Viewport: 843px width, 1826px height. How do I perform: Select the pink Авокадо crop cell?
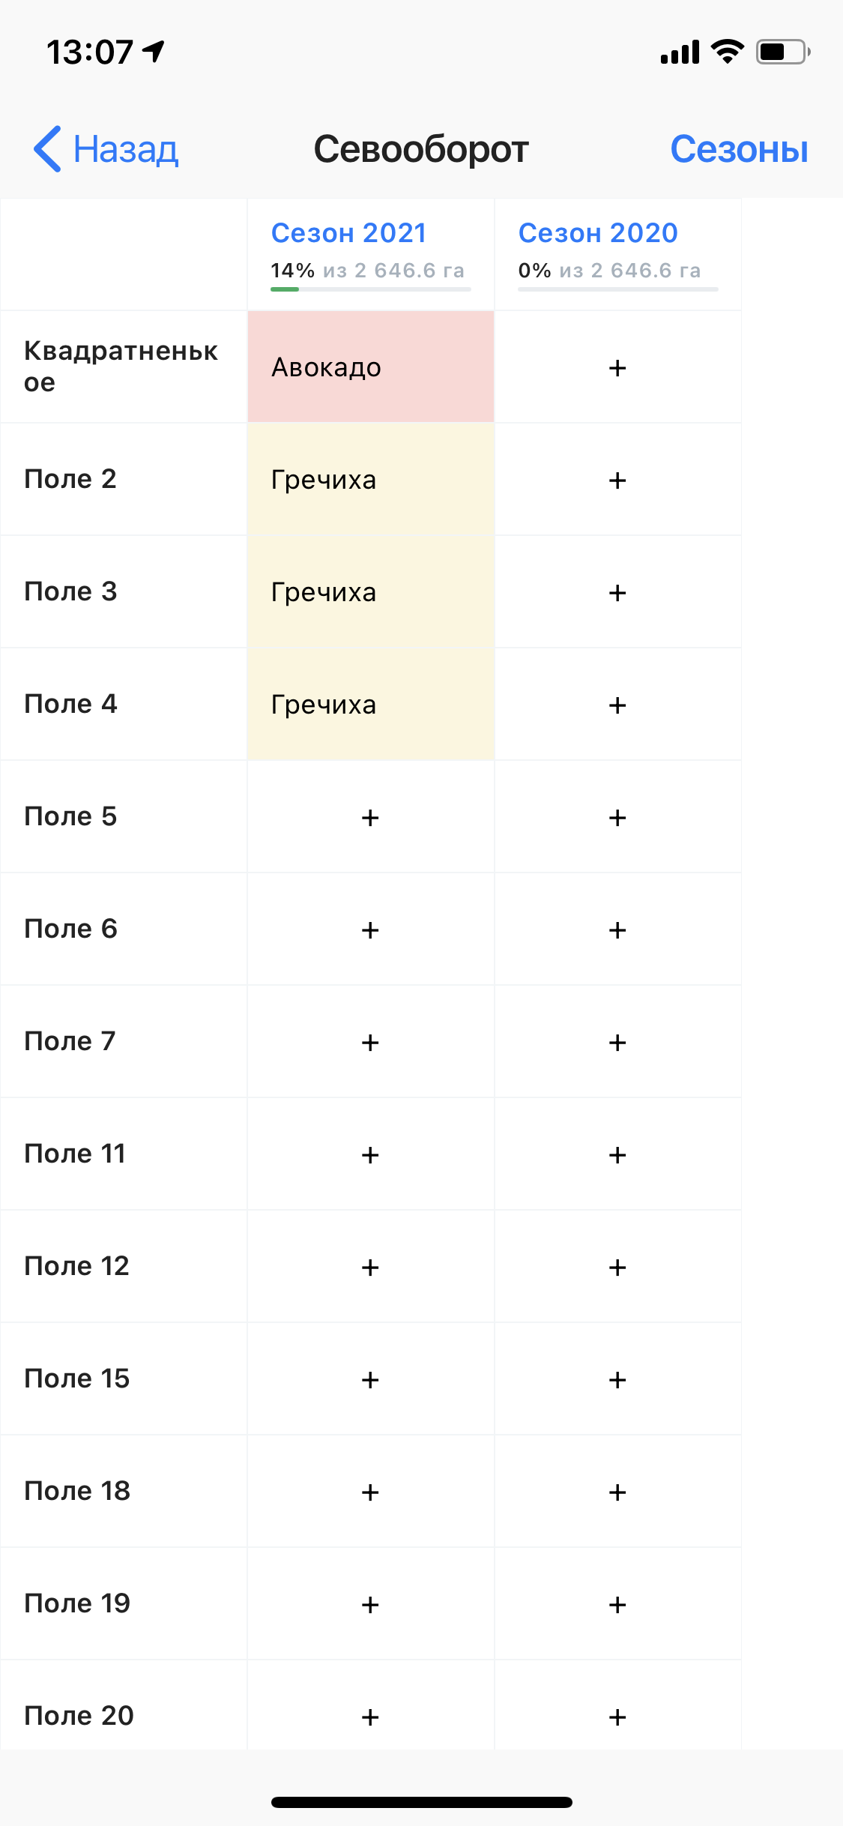click(x=371, y=367)
